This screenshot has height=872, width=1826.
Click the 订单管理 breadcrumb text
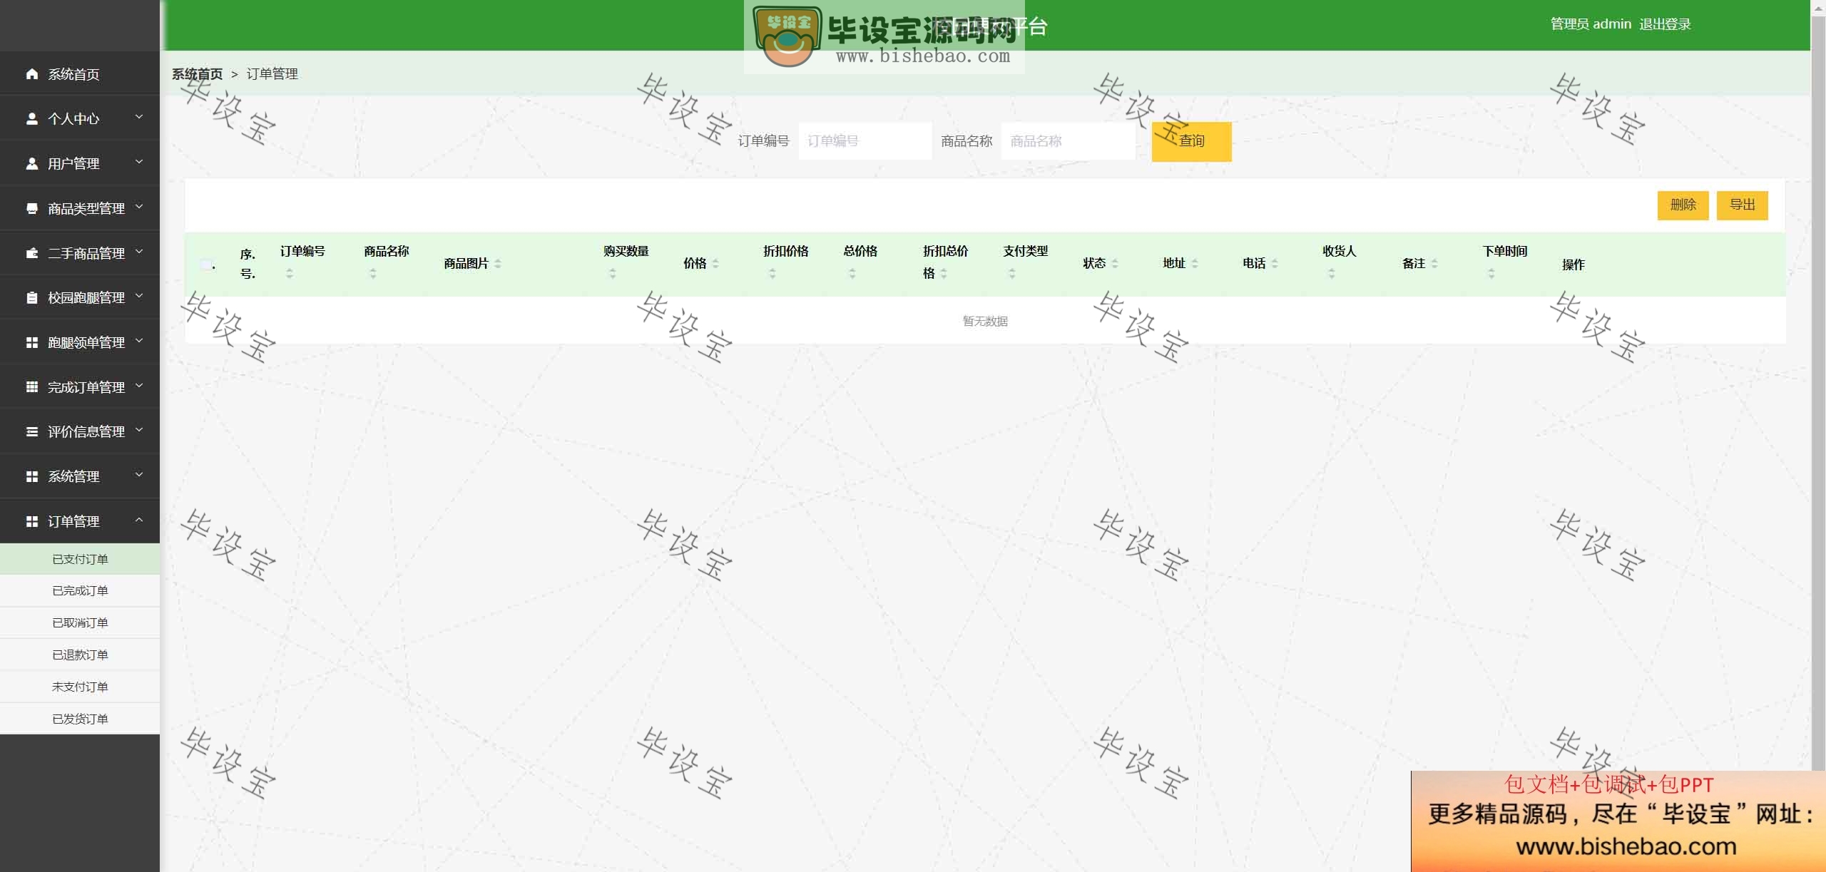pyautogui.click(x=272, y=74)
